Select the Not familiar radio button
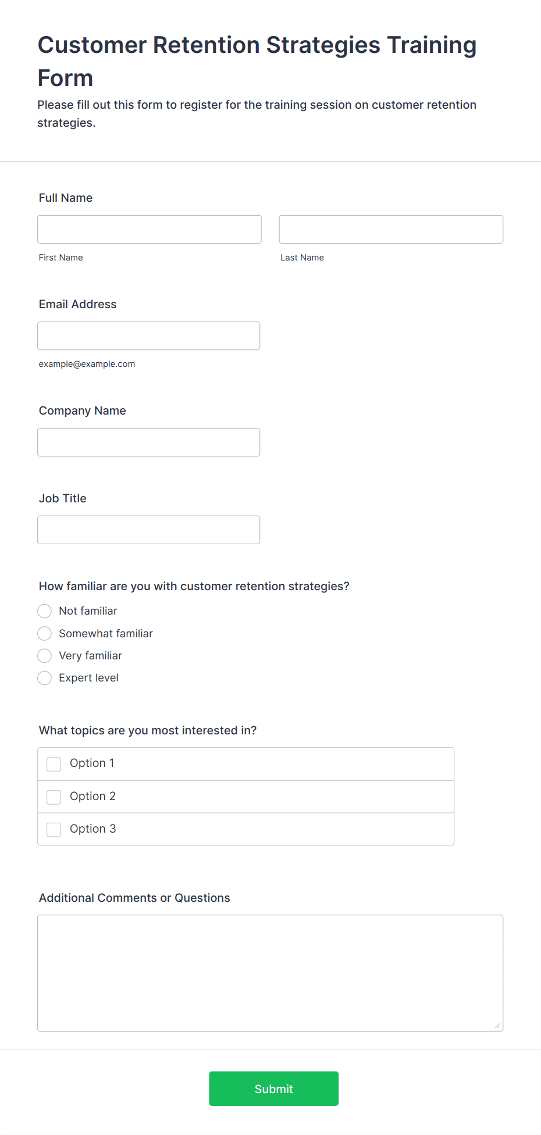 pyautogui.click(x=45, y=611)
